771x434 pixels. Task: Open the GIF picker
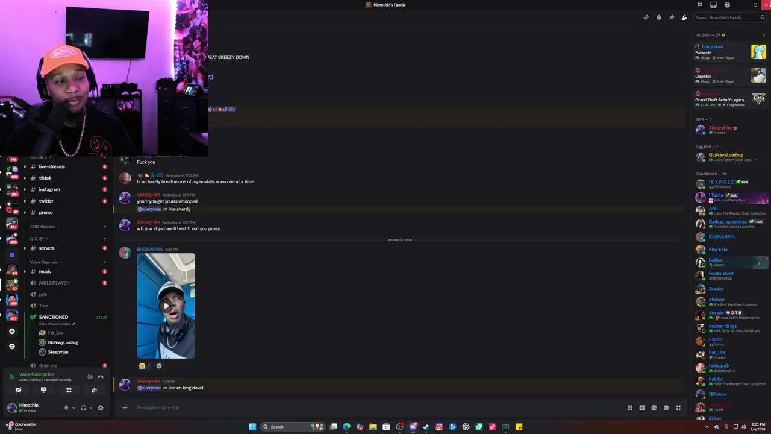642,407
